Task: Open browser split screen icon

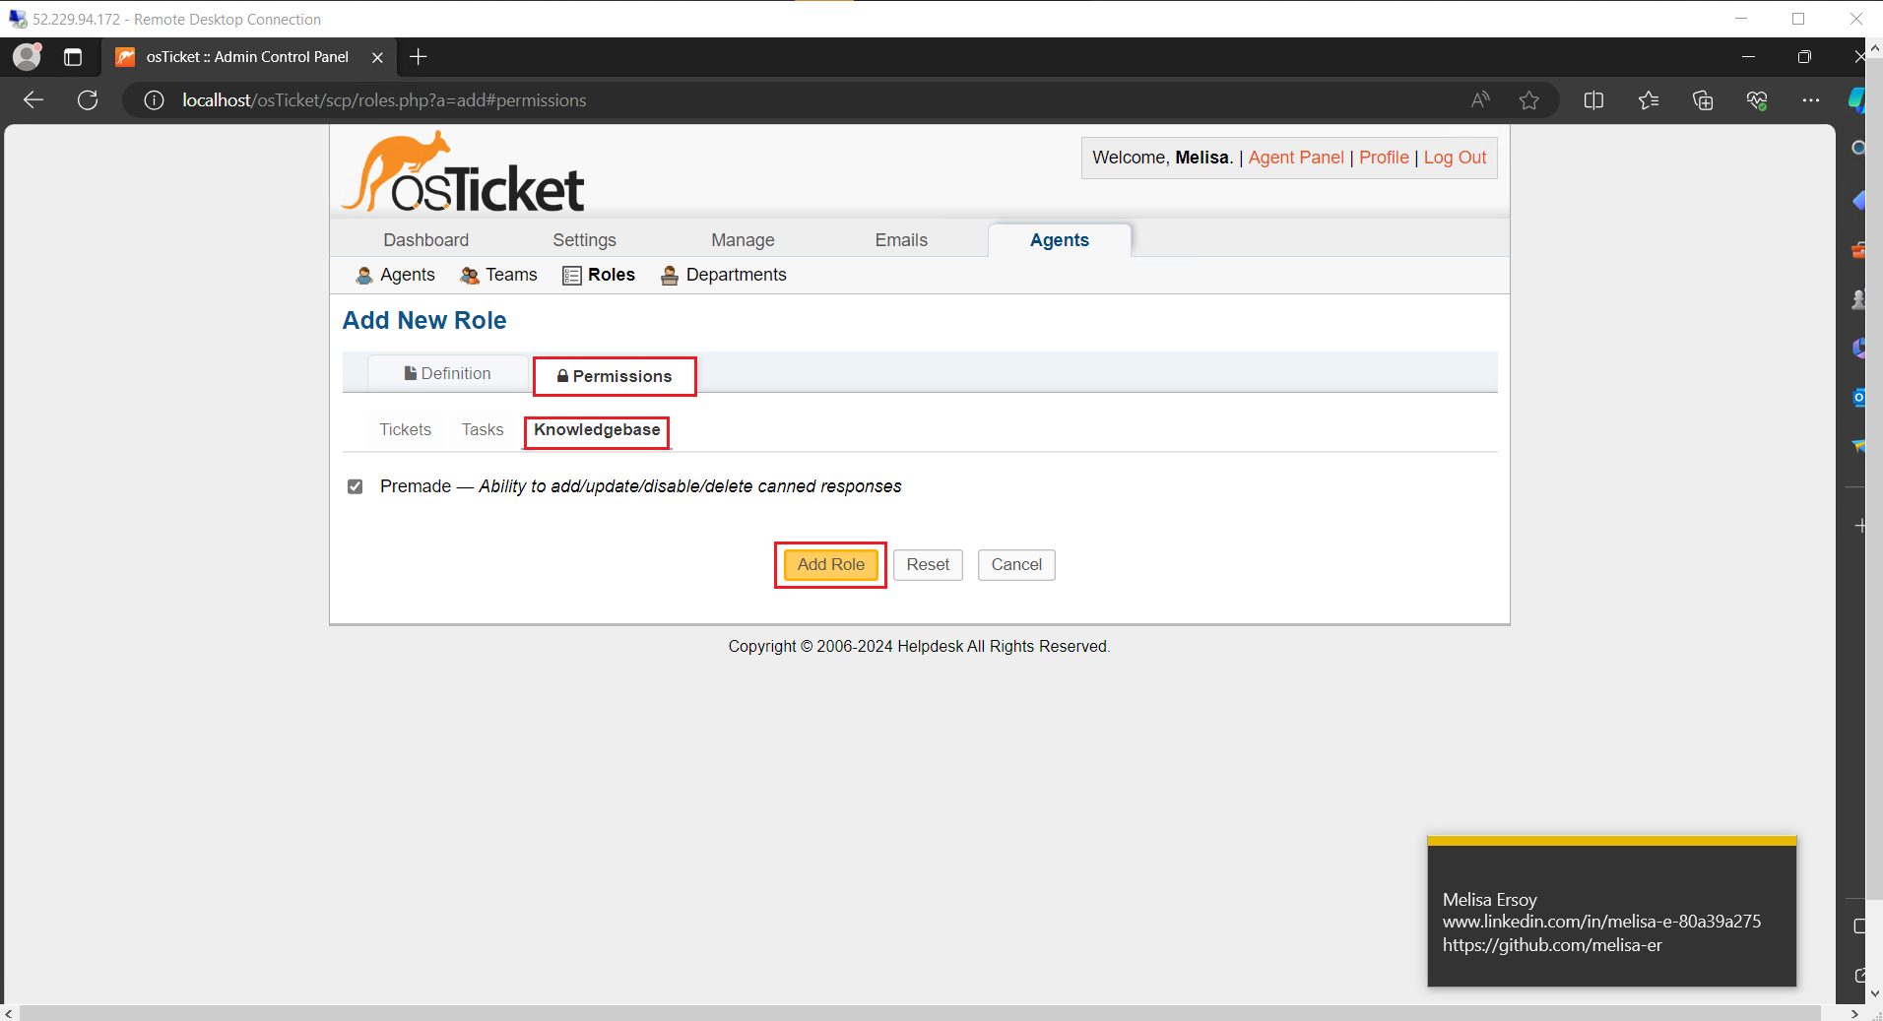Action: point(1593,99)
